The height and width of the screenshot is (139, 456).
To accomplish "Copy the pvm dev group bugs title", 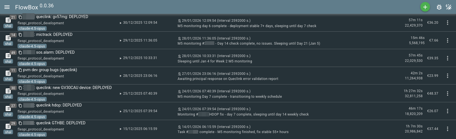I will (x=20, y=70).
